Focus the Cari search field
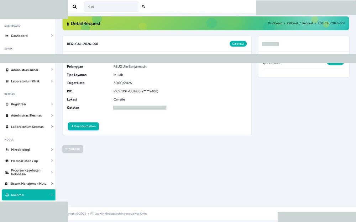 click(111, 6)
